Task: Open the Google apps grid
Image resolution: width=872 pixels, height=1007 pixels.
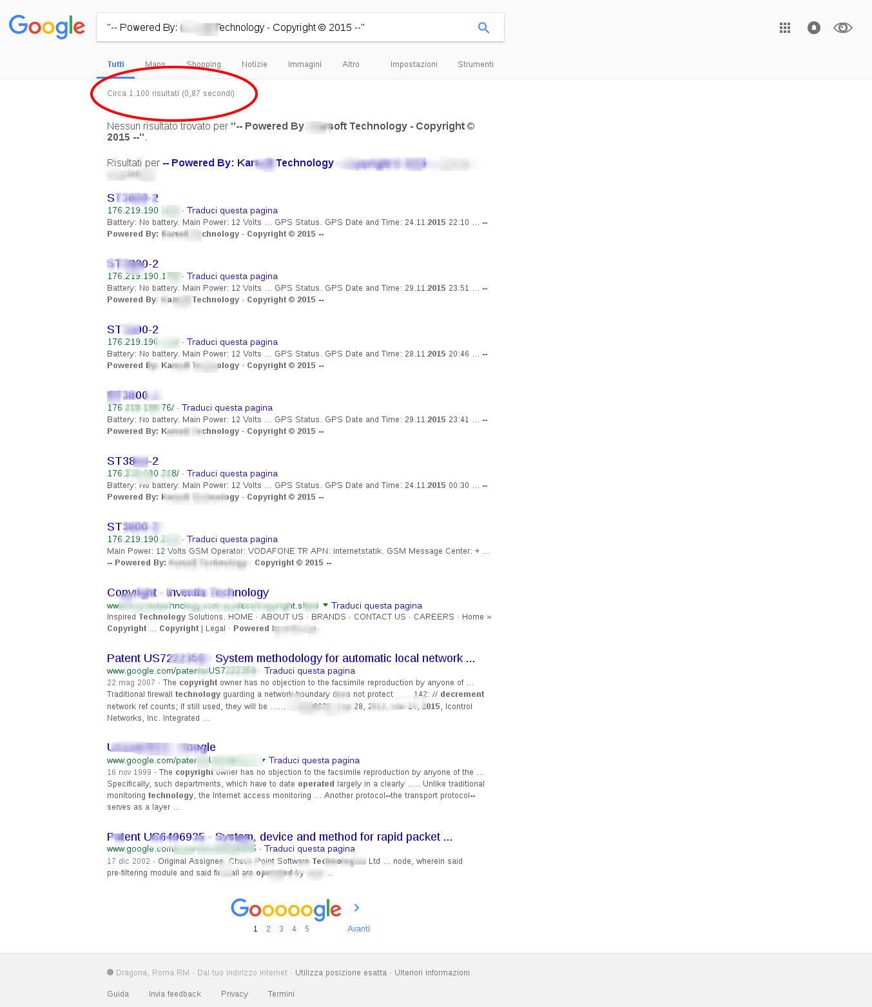Action: coord(784,28)
